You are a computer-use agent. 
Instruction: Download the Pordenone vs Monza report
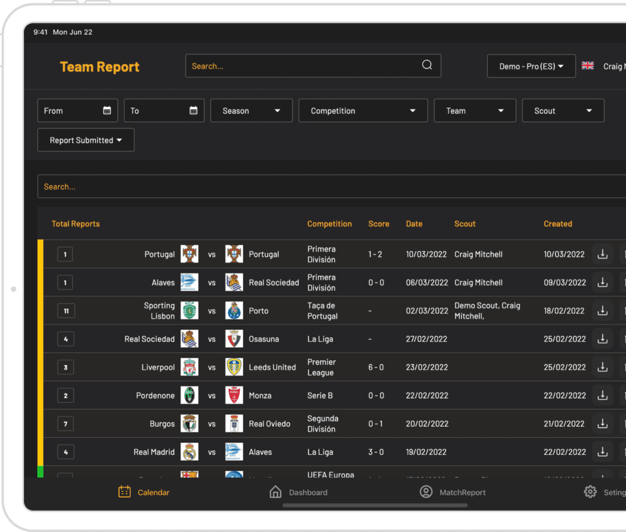point(602,396)
